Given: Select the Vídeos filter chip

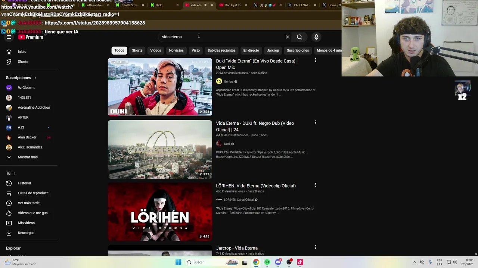Looking at the screenshot, I should 156,50.
